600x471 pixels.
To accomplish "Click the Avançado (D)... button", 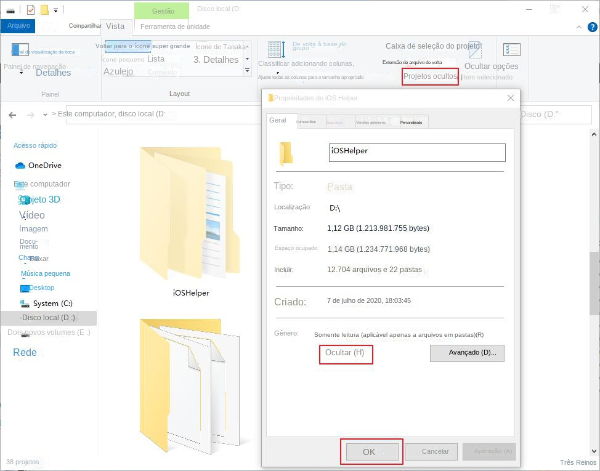I will tap(467, 353).
